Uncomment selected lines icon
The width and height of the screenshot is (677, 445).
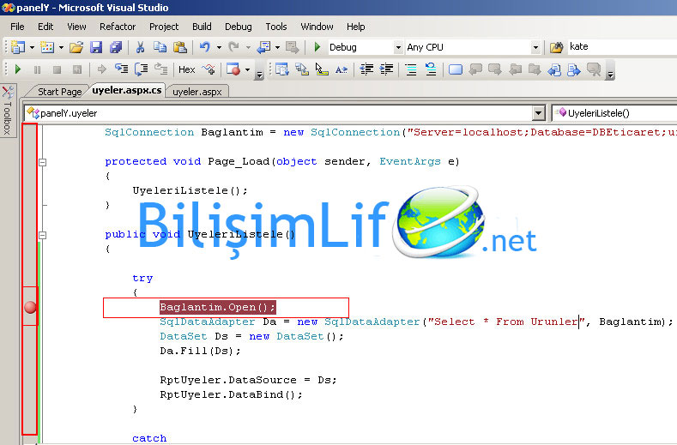[431, 69]
